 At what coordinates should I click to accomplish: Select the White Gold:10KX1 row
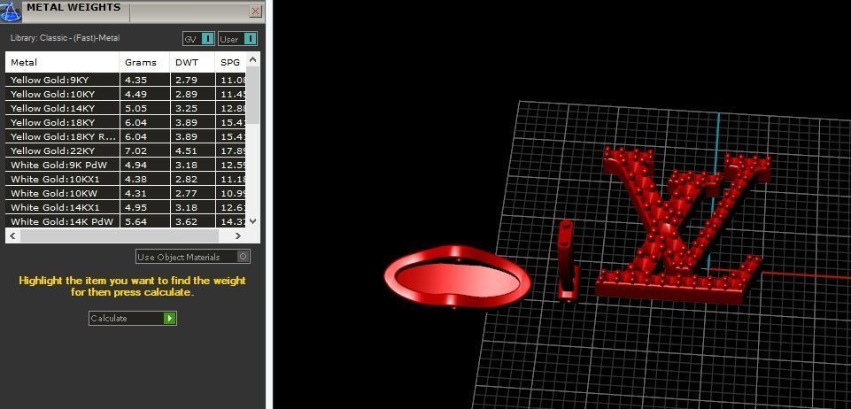(126, 179)
